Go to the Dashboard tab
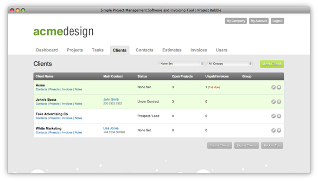This screenshot has width=318, height=182. coord(47,50)
